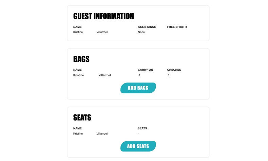Viewport: 268px width, 161px height.
Task: Click Villarroel in the Seats section
Action: tap(102, 134)
